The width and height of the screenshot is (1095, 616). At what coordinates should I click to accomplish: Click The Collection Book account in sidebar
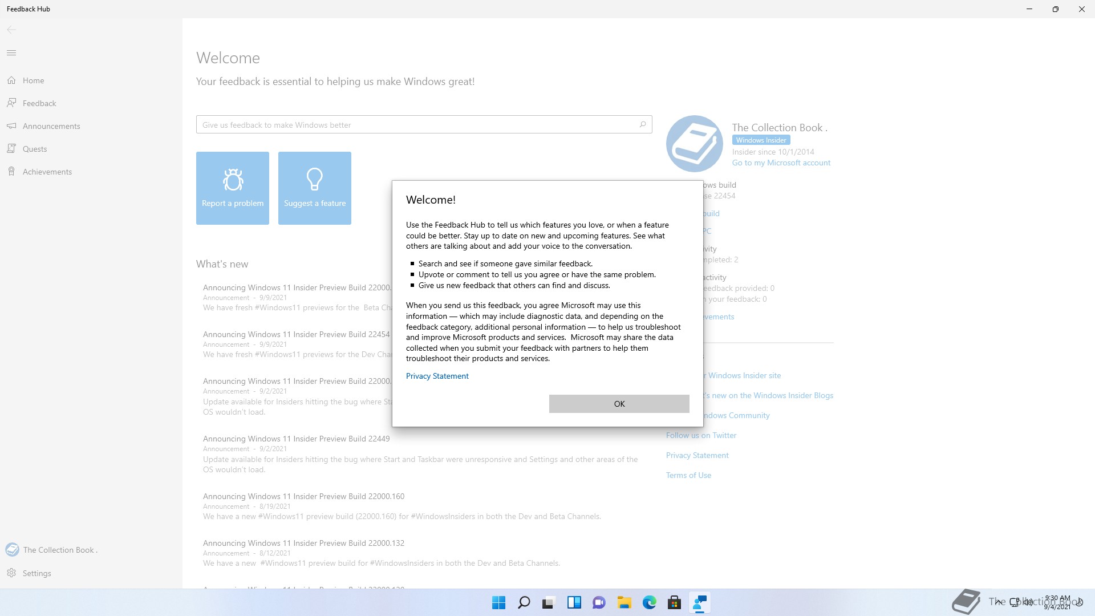point(60,550)
